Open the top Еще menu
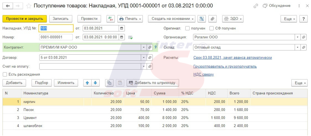311x136 pixels. 289,19
